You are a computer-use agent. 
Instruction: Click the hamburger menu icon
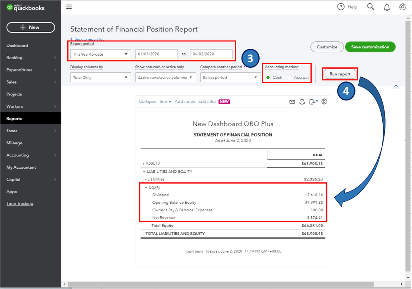(x=69, y=7)
